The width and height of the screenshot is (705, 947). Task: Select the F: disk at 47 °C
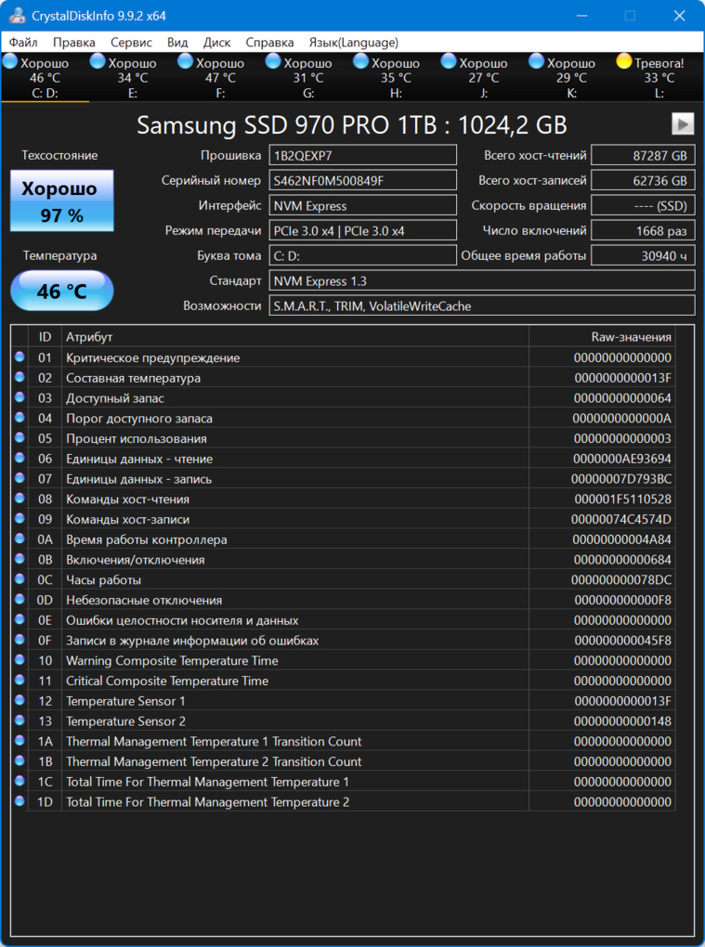point(220,78)
